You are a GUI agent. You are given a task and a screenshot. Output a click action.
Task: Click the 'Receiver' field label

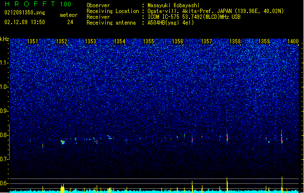[98, 17]
